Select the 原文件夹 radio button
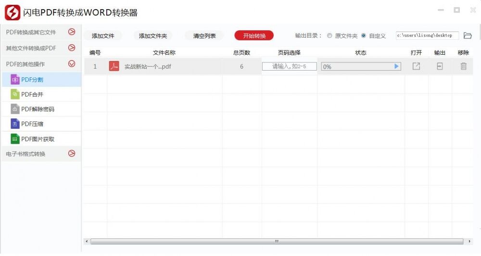Screen dimensions: 481x256 click(x=329, y=36)
